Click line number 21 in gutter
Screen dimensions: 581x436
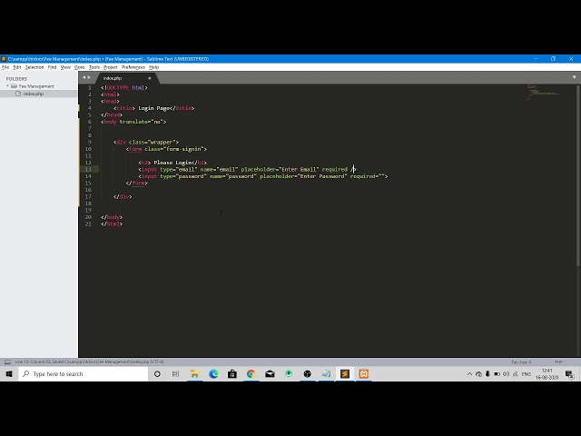point(88,224)
